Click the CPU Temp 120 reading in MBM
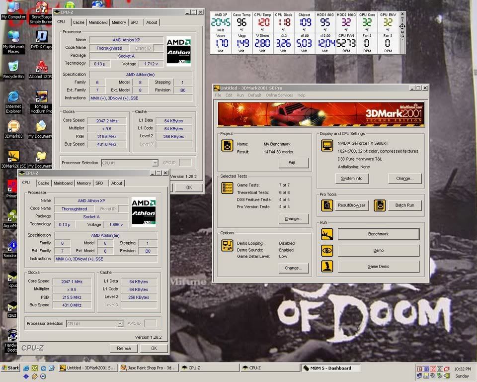 pyautogui.click(x=263, y=22)
